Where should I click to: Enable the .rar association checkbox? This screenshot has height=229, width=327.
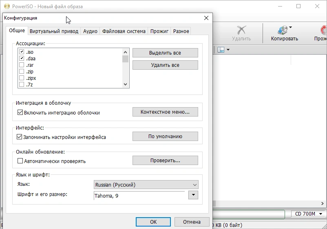click(22, 65)
